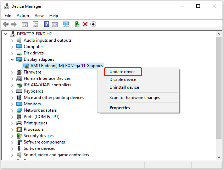Image resolution: width=224 pixels, height=170 pixels.
Task: Click the Disk drives category icon
Action: click(x=19, y=54)
